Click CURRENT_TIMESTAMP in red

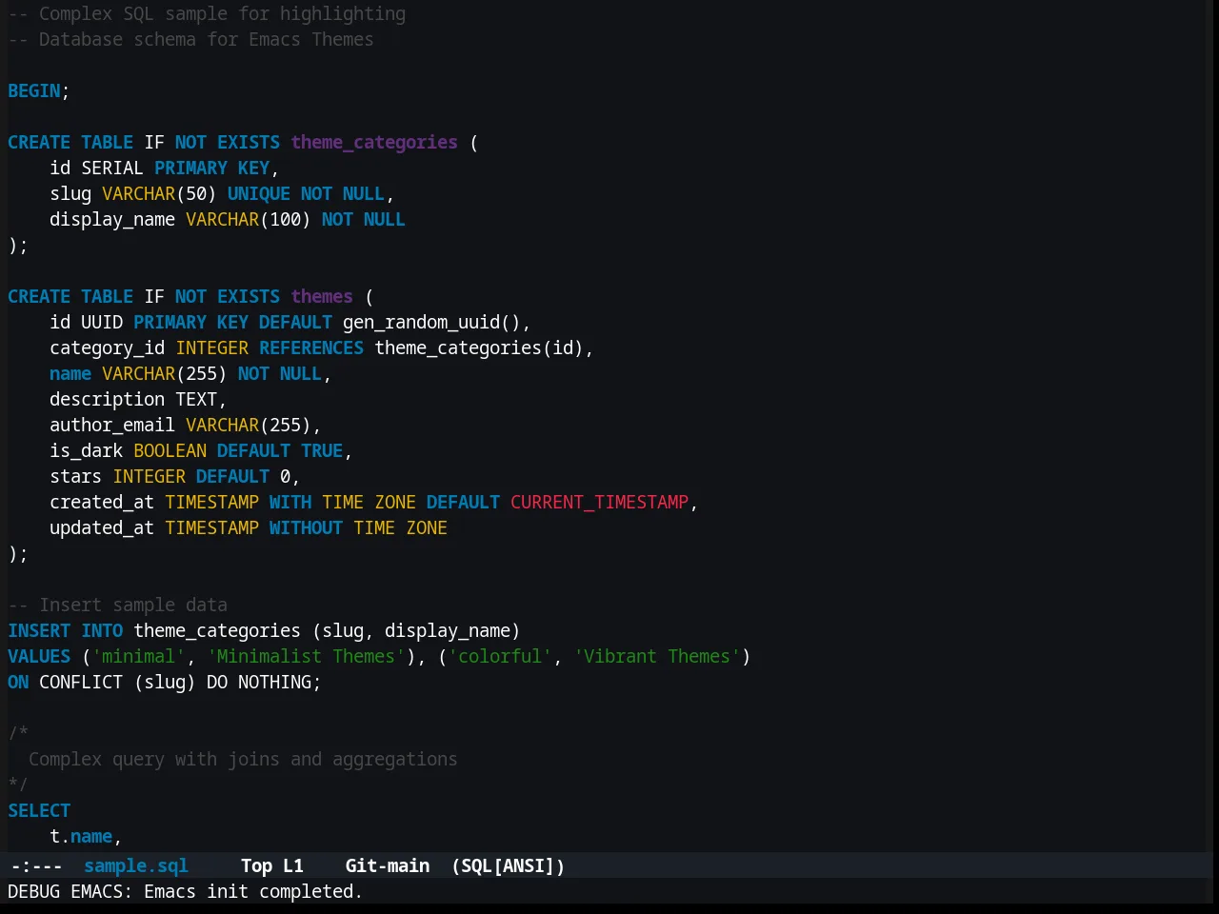(x=599, y=502)
